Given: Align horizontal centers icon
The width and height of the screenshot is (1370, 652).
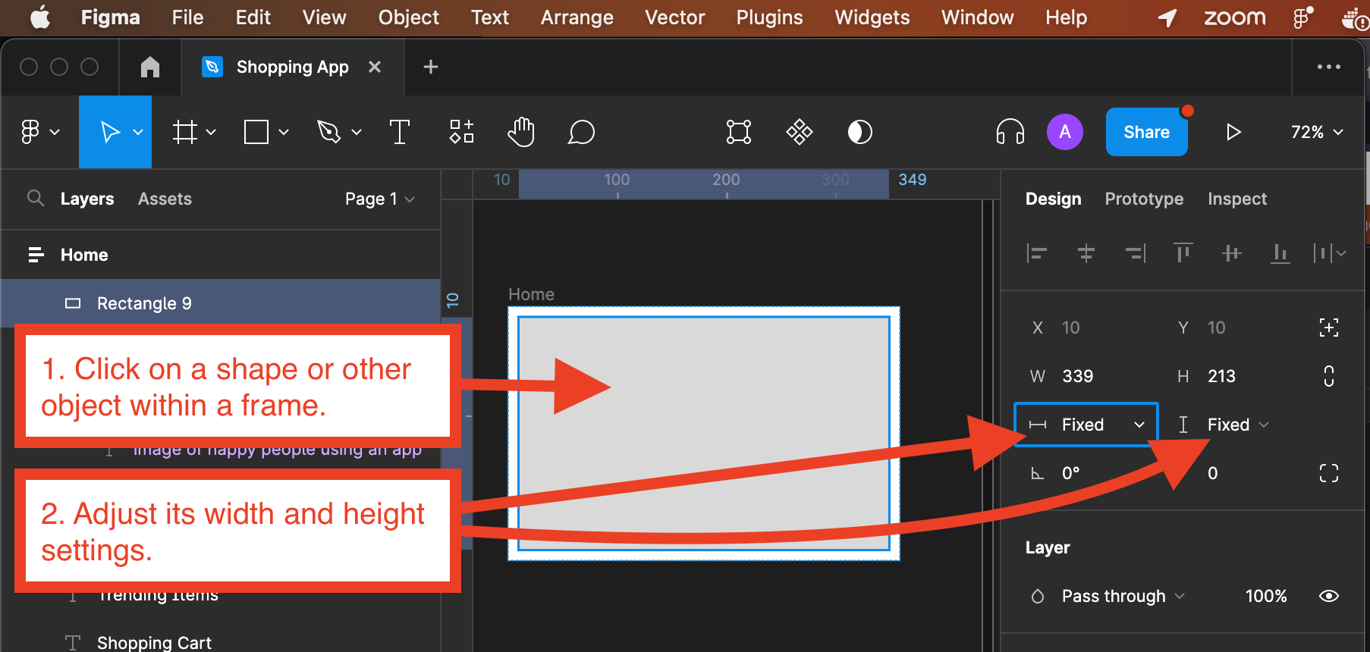Looking at the screenshot, I should [1086, 253].
